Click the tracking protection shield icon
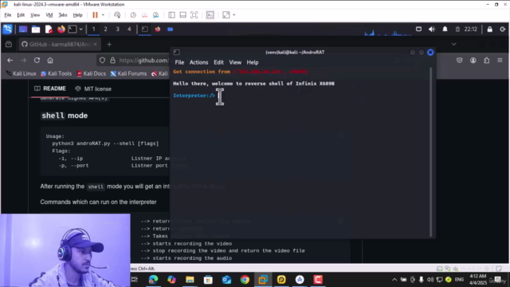 click(x=102, y=61)
